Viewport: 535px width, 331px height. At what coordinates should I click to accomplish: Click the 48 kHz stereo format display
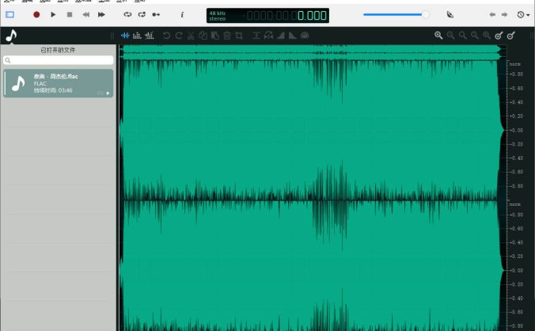(218, 15)
